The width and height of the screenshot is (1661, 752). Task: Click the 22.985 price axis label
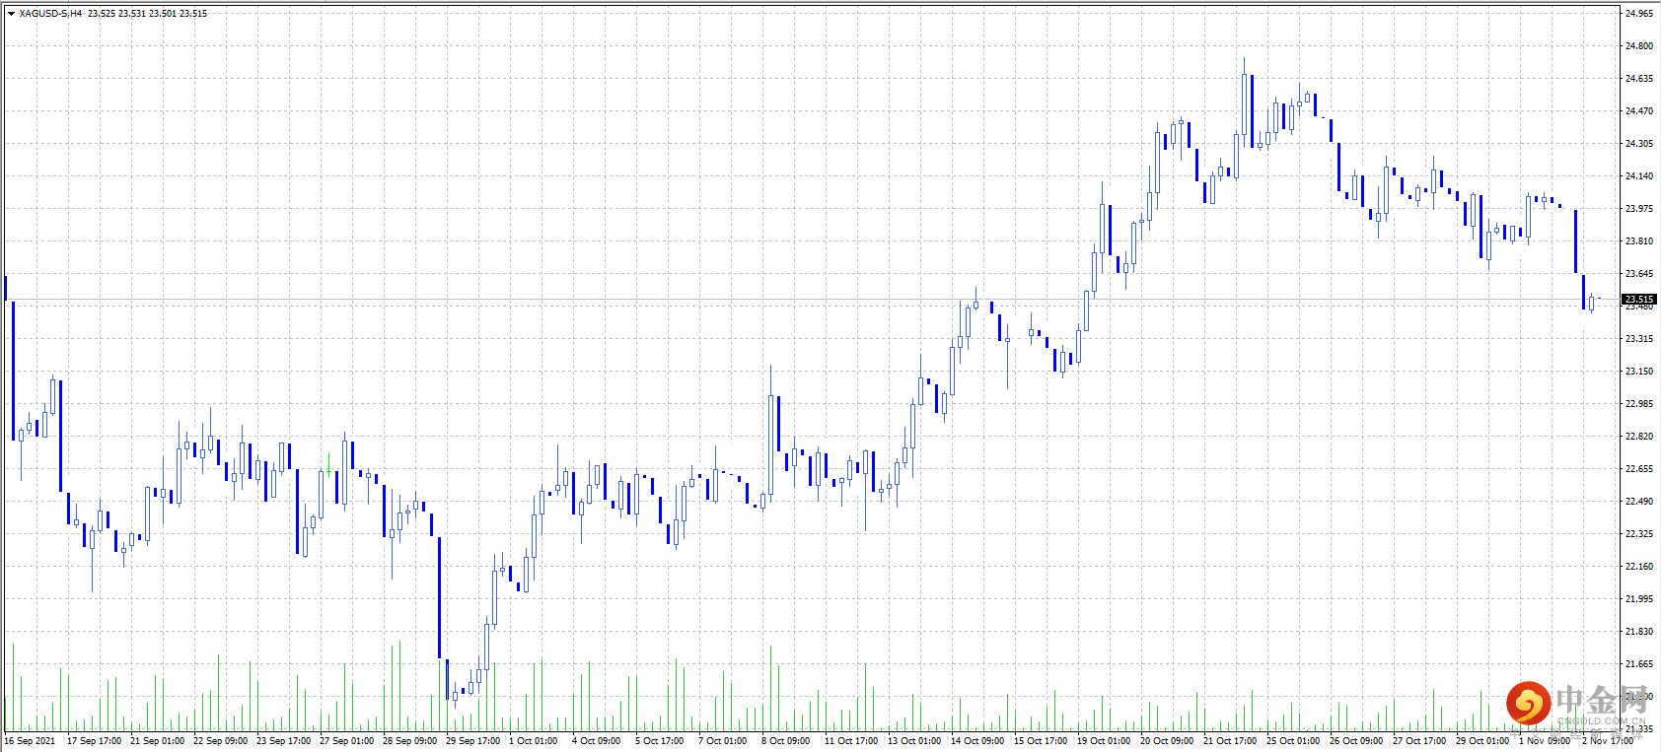(x=1638, y=404)
